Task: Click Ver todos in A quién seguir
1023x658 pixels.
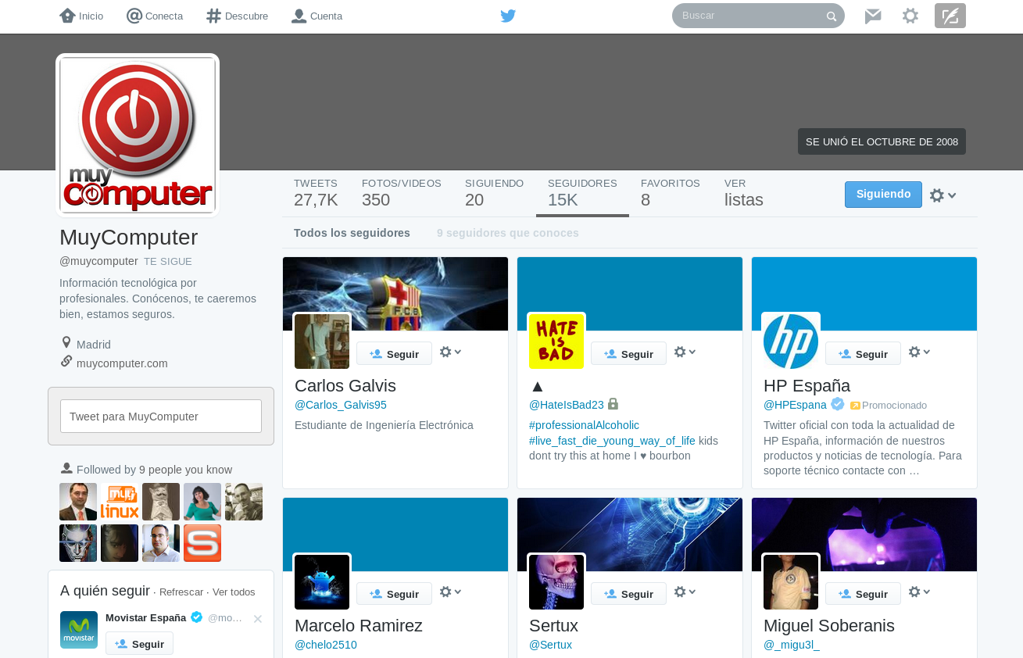Action: (x=234, y=592)
